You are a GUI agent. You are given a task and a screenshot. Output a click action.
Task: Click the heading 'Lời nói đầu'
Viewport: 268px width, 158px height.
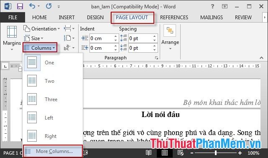(161, 115)
